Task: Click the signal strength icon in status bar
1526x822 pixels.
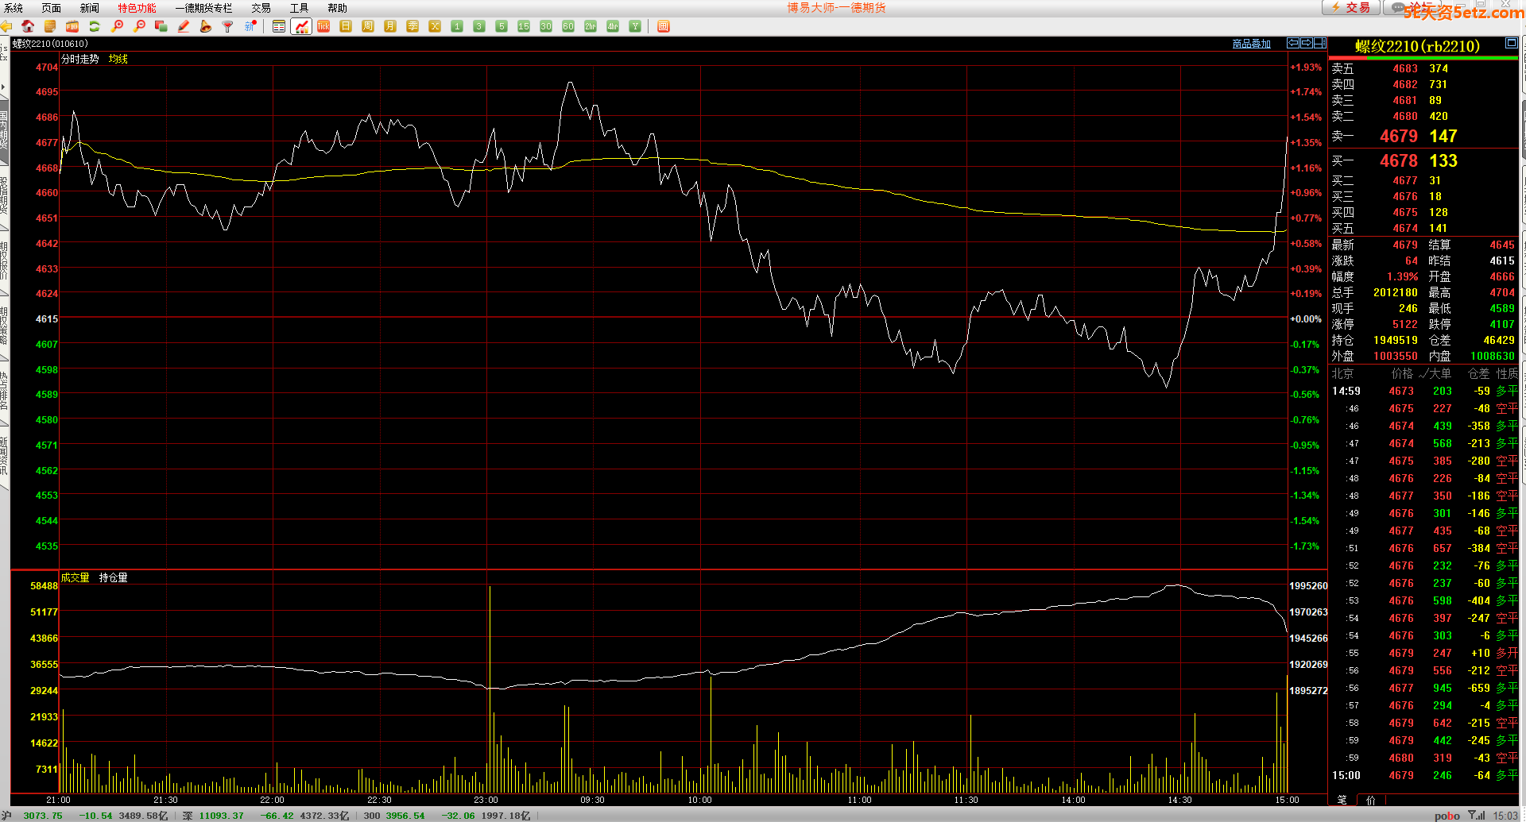Action: 1477,815
